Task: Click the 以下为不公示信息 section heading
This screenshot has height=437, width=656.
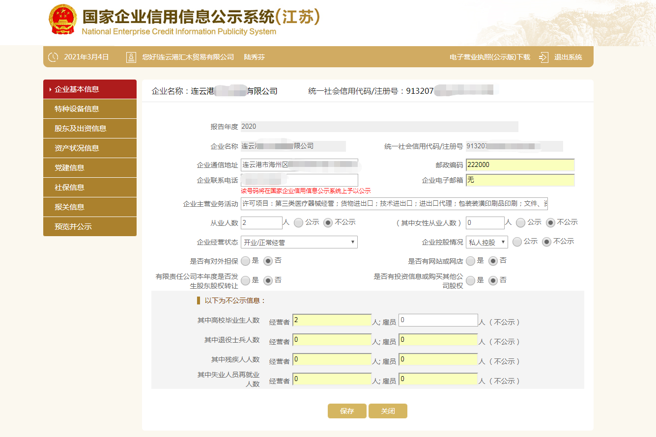Action: click(x=234, y=300)
